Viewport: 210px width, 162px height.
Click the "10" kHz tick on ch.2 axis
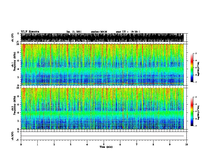18,88
